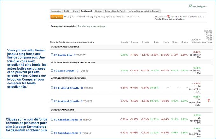The image size is (216, 139).
Task: Sort funds by the 1 mois column
Action: pyautogui.click(x=124, y=42)
